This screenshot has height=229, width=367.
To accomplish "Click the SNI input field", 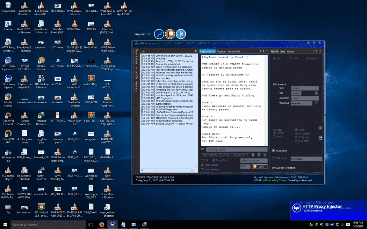I will point(237,149).
